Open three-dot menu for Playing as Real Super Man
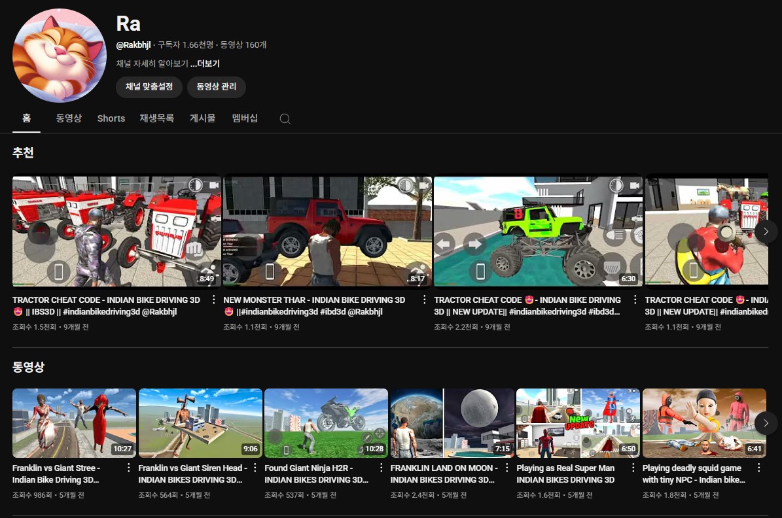 633,468
